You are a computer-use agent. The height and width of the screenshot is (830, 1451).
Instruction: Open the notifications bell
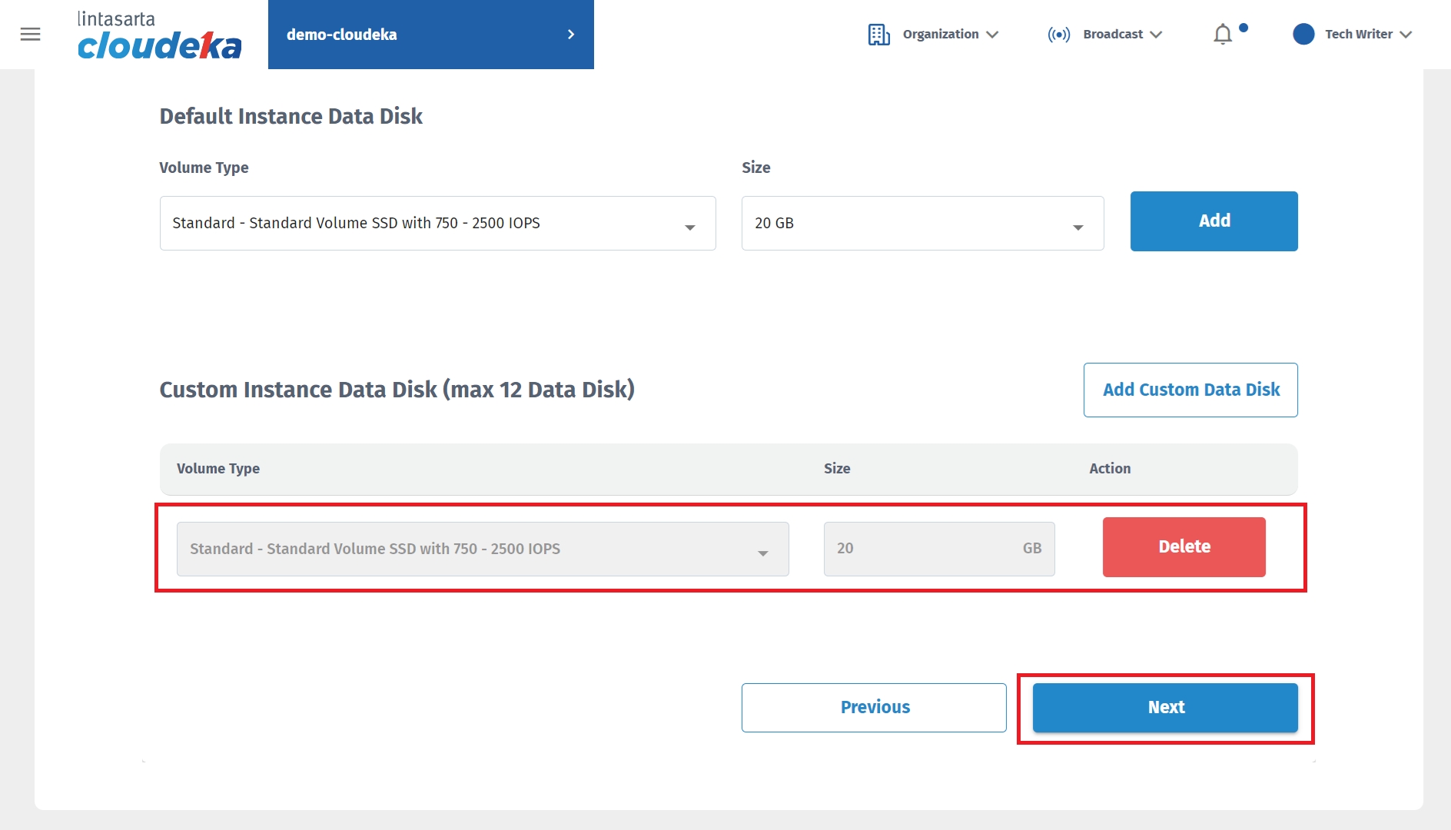[x=1223, y=35]
